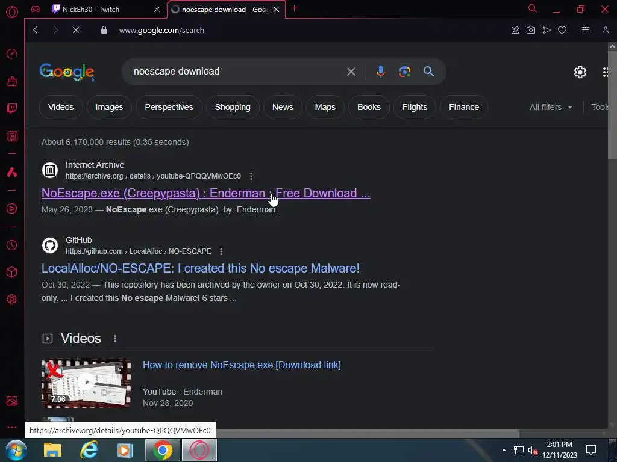Take a snapshot with camera icon
The width and height of the screenshot is (617, 462).
[530, 30]
